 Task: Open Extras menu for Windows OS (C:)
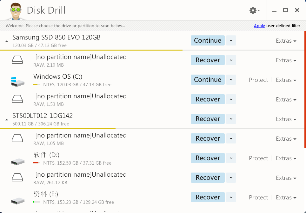[286, 80]
